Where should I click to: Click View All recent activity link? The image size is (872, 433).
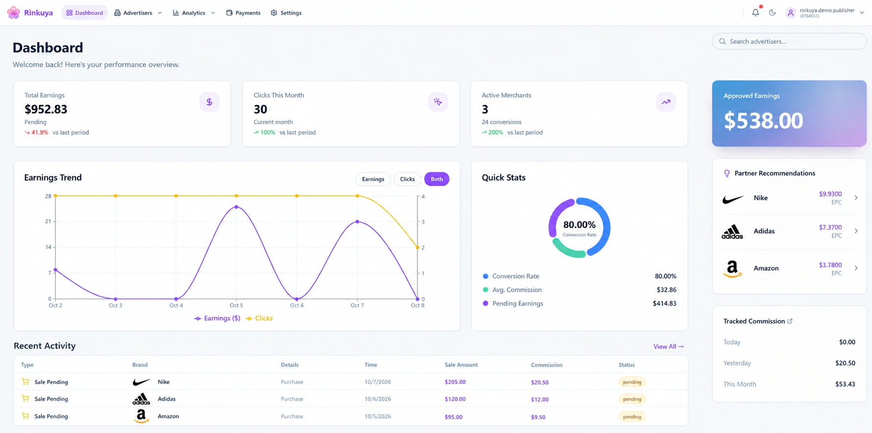coord(669,347)
